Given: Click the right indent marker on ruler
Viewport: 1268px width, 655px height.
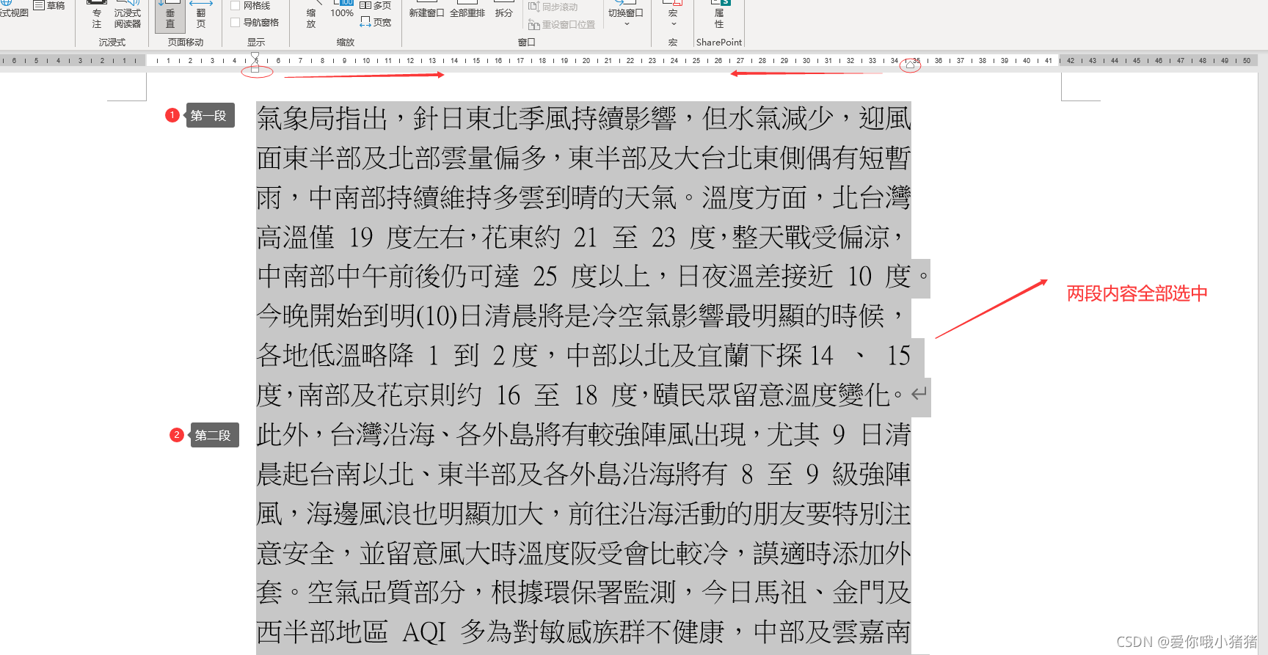Looking at the screenshot, I should [x=911, y=65].
